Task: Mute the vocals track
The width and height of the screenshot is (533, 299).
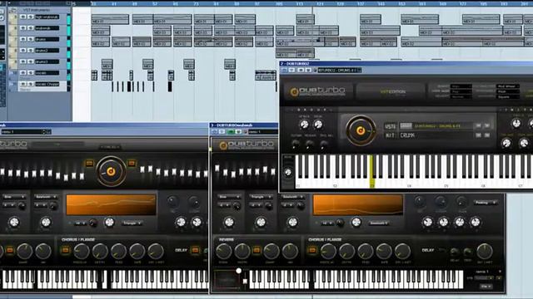Action: pyautogui.click(x=23, y=73)
